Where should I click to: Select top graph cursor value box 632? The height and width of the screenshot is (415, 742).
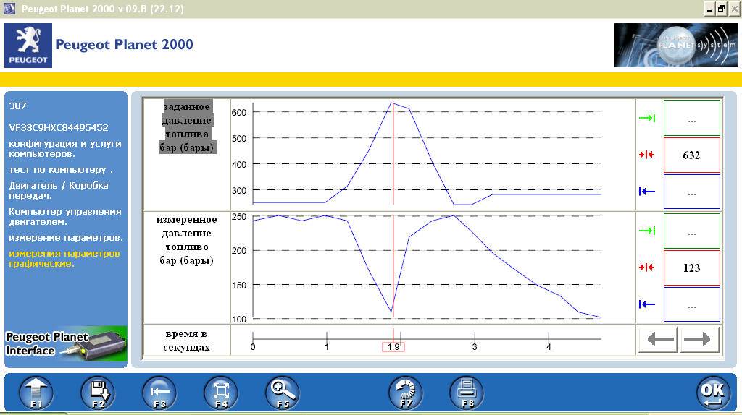coord(691,155)
